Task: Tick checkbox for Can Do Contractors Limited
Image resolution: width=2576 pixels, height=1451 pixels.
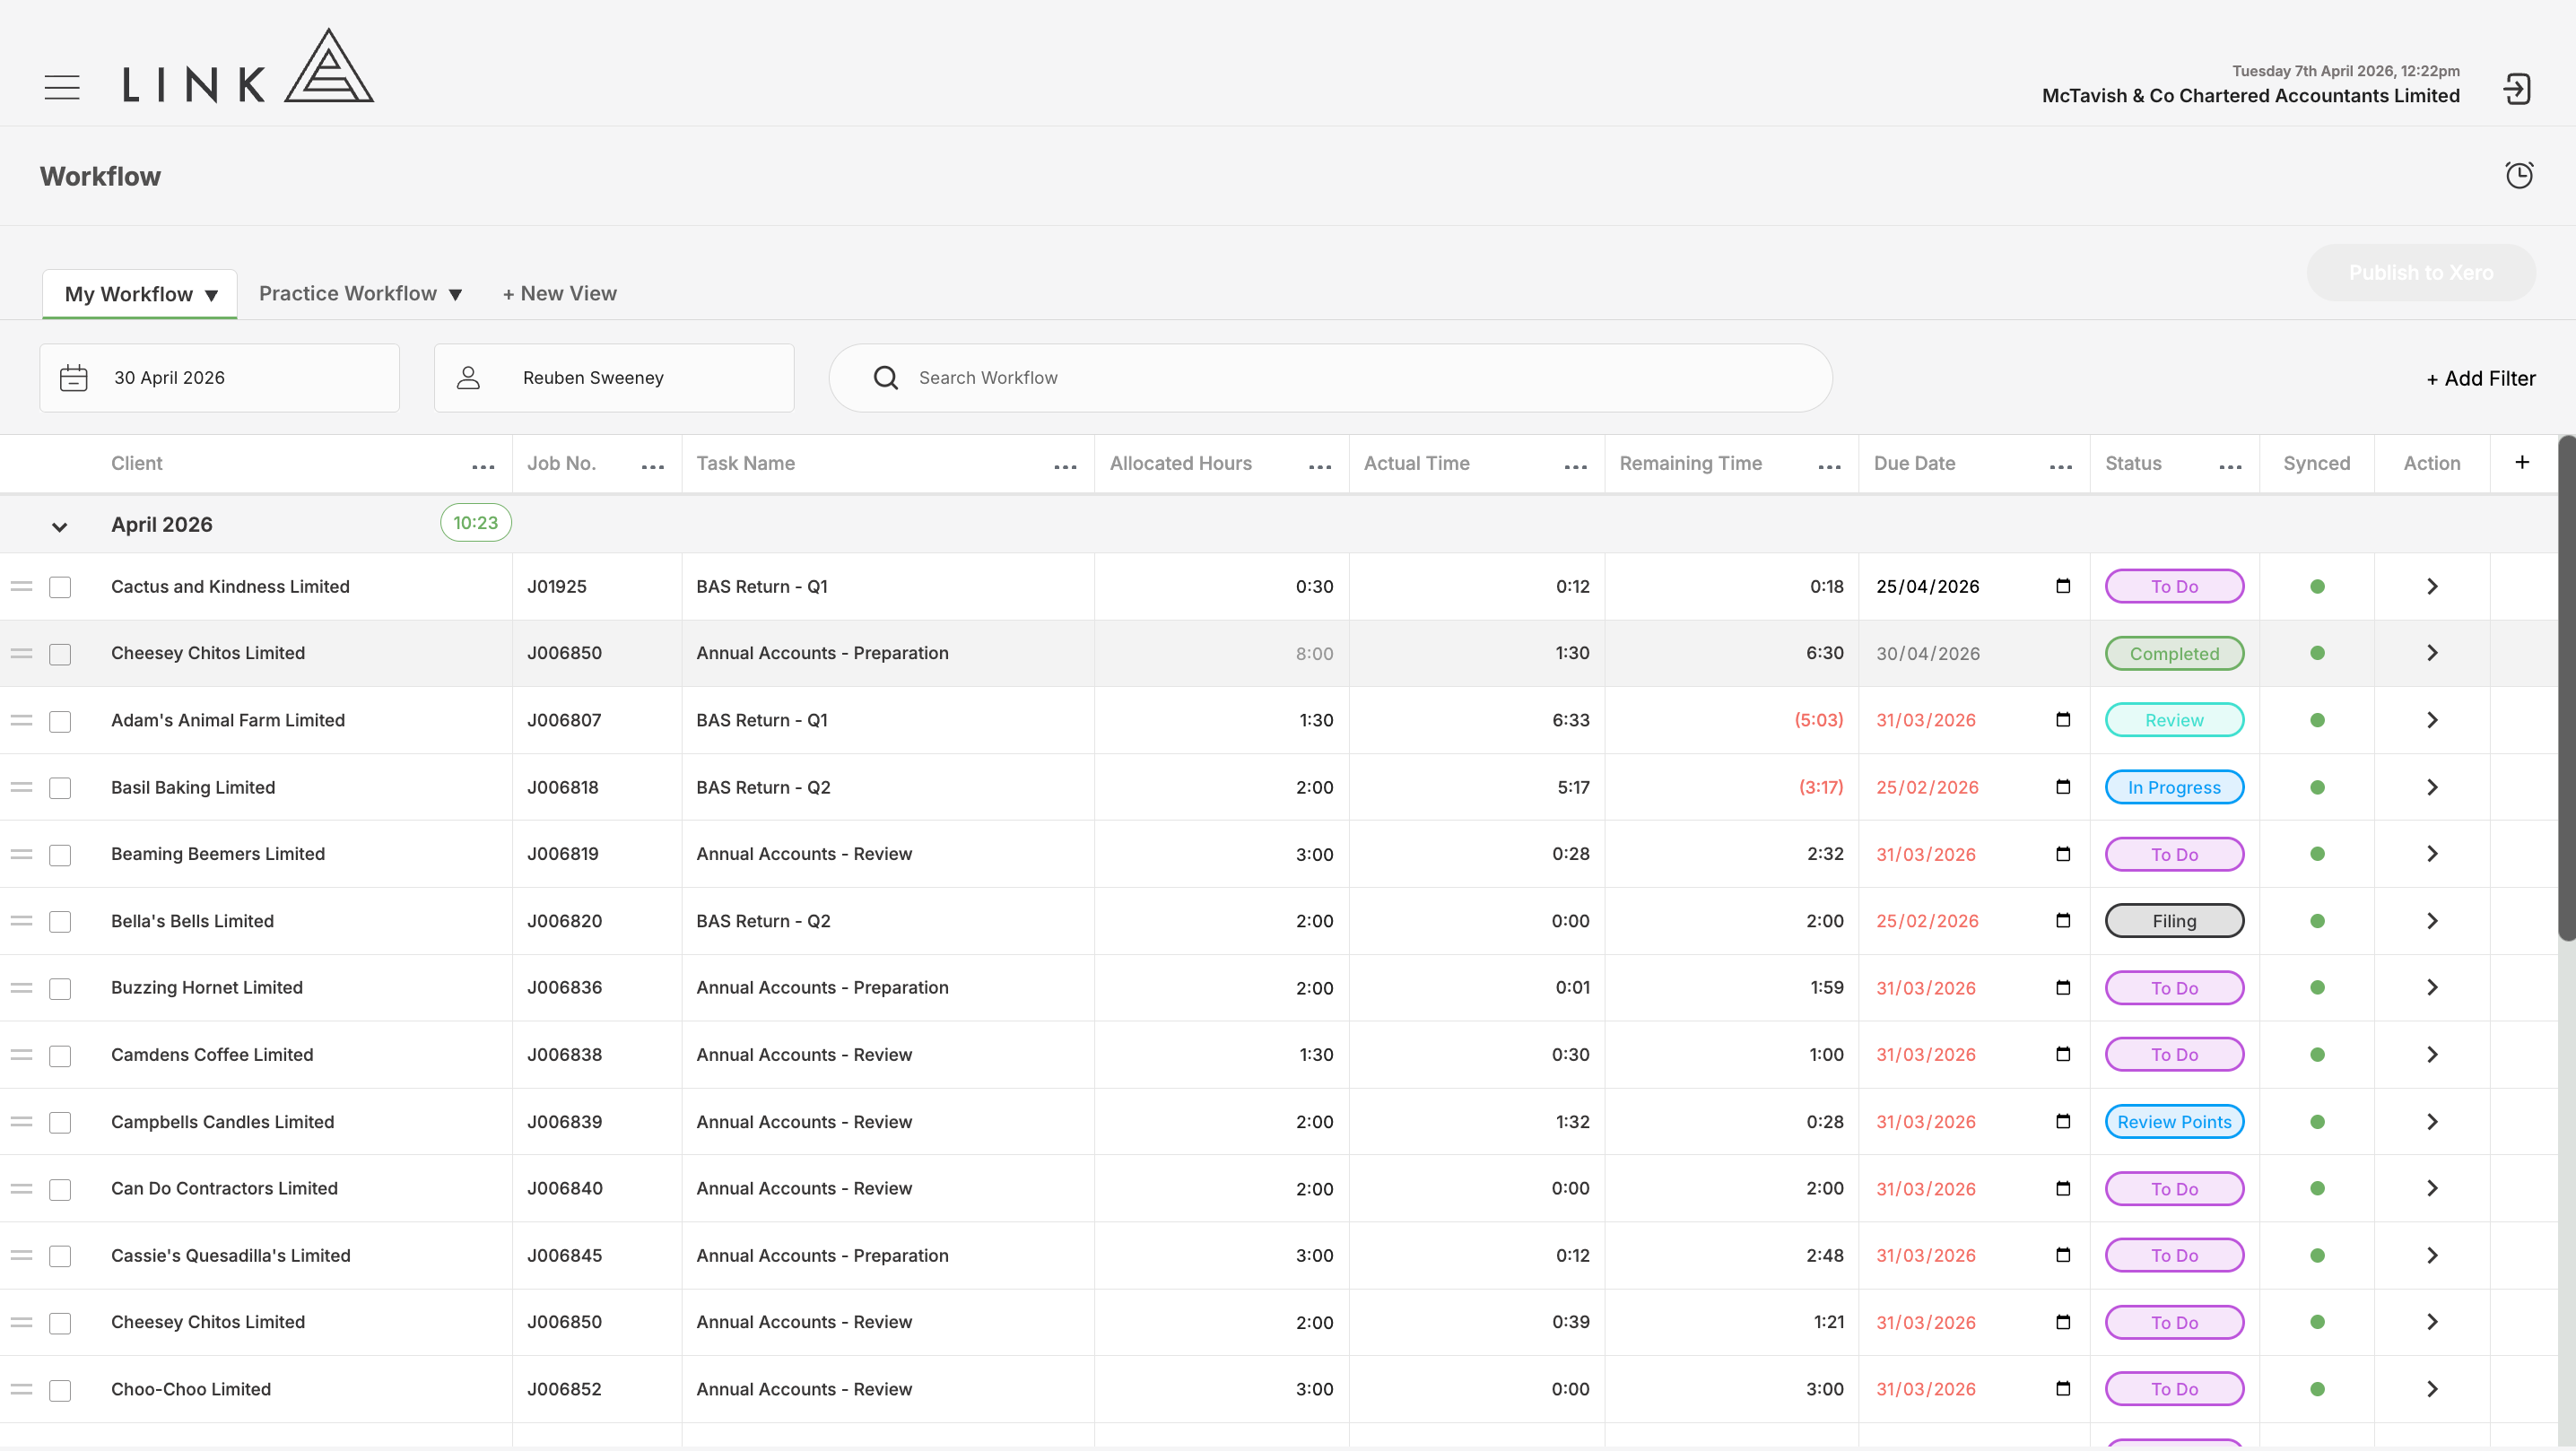Action: pos(60,1189)
